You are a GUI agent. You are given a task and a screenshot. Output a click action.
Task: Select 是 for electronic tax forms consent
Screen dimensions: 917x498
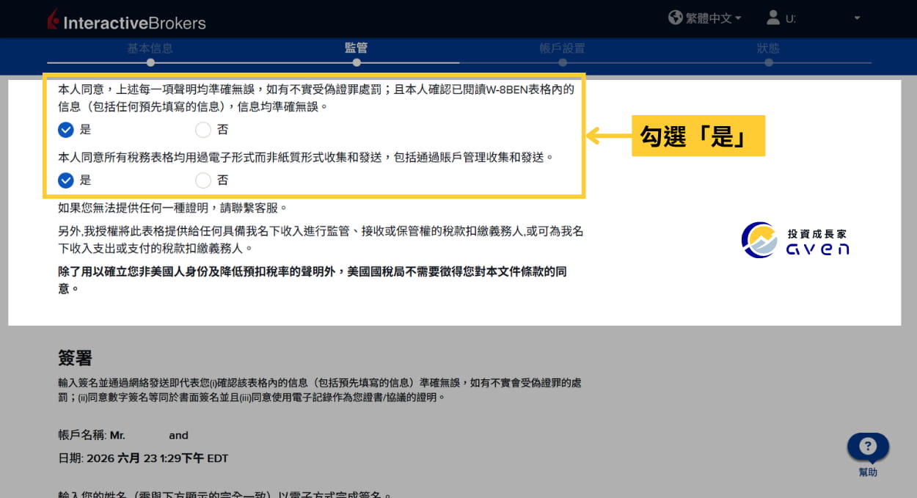[66, 180]
